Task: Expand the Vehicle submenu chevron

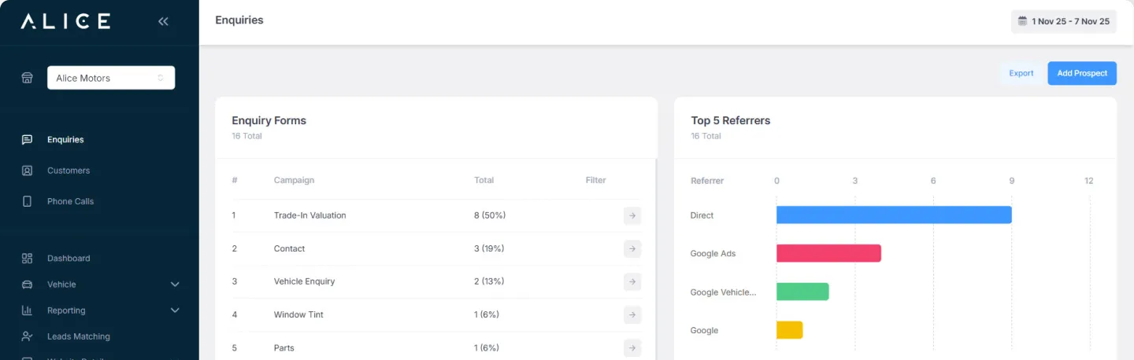Action: (175, 285)
